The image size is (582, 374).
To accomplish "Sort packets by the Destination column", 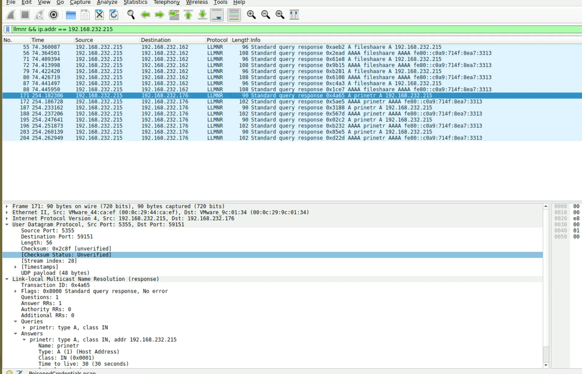I will pyautogui.click(x=172, y=40).
